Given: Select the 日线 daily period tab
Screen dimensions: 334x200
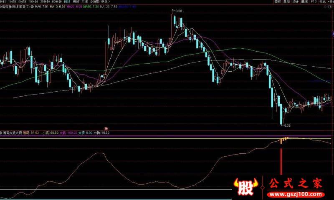Looking at the screenshot, I should click(67, 2).
